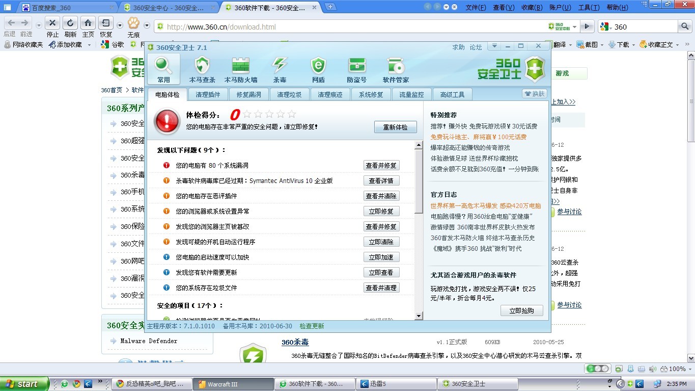Open the address bar history dropdown arrow

(575, 27)
